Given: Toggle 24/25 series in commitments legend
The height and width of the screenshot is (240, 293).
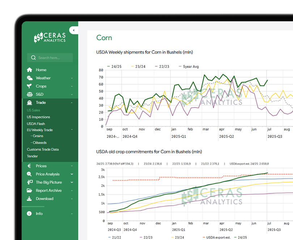Looking at the screenshot, I should [240, 237].
